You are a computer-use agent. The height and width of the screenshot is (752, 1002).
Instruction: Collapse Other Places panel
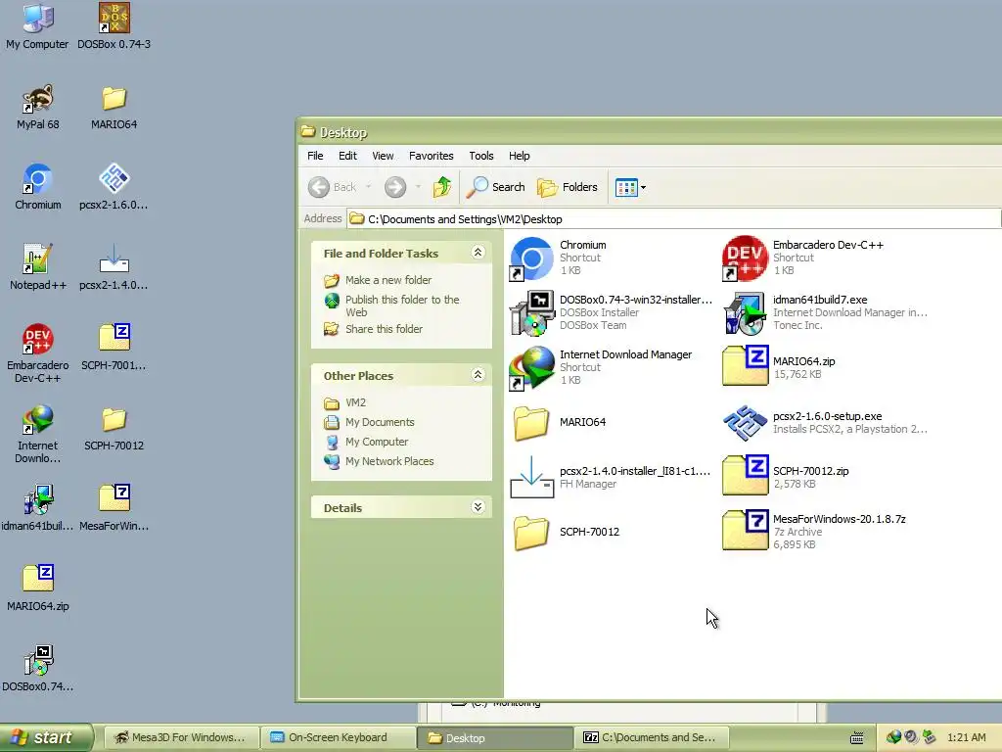[x=478, y=375]
